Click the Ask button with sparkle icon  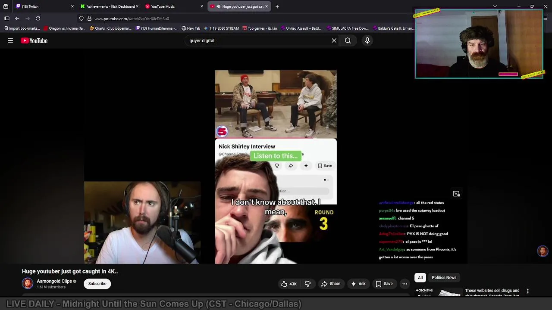(x=358, y=284)
